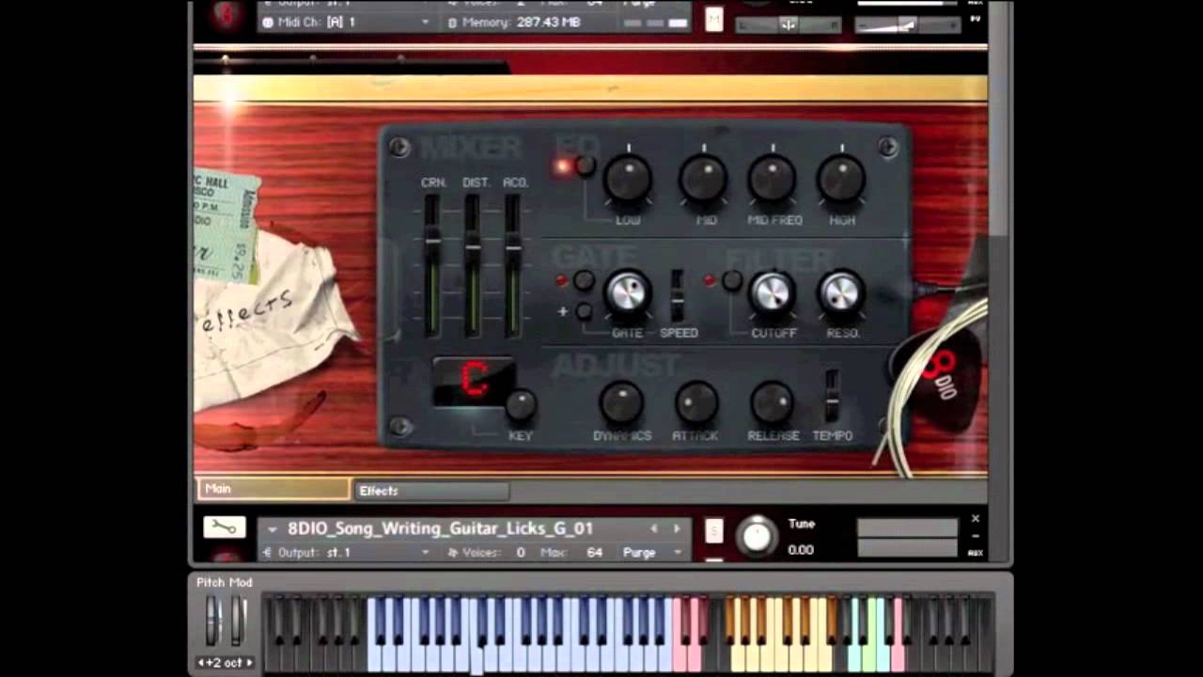Image resolution: width=1203 pixels, height=677 pixels.
Task: Switch to the Main tab
Action: coord(273,489)
